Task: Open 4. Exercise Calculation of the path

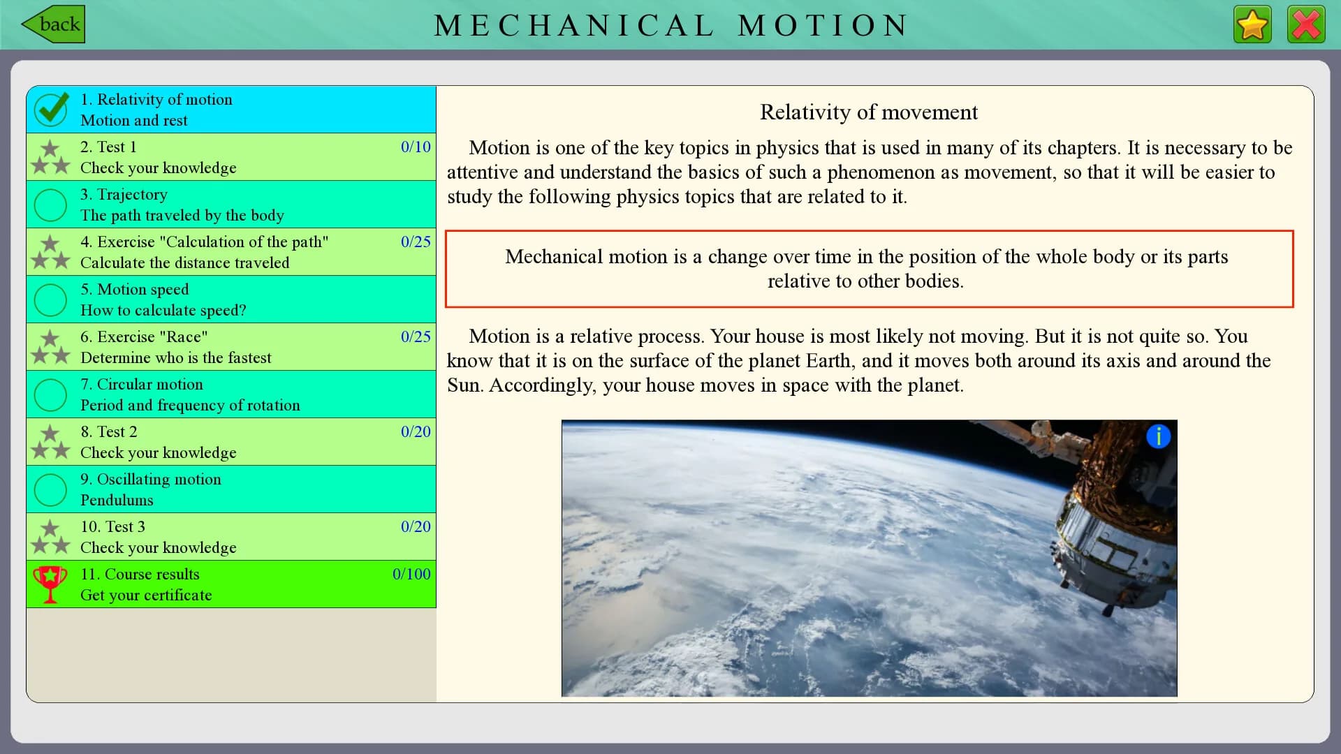Action: pos(231,252)
